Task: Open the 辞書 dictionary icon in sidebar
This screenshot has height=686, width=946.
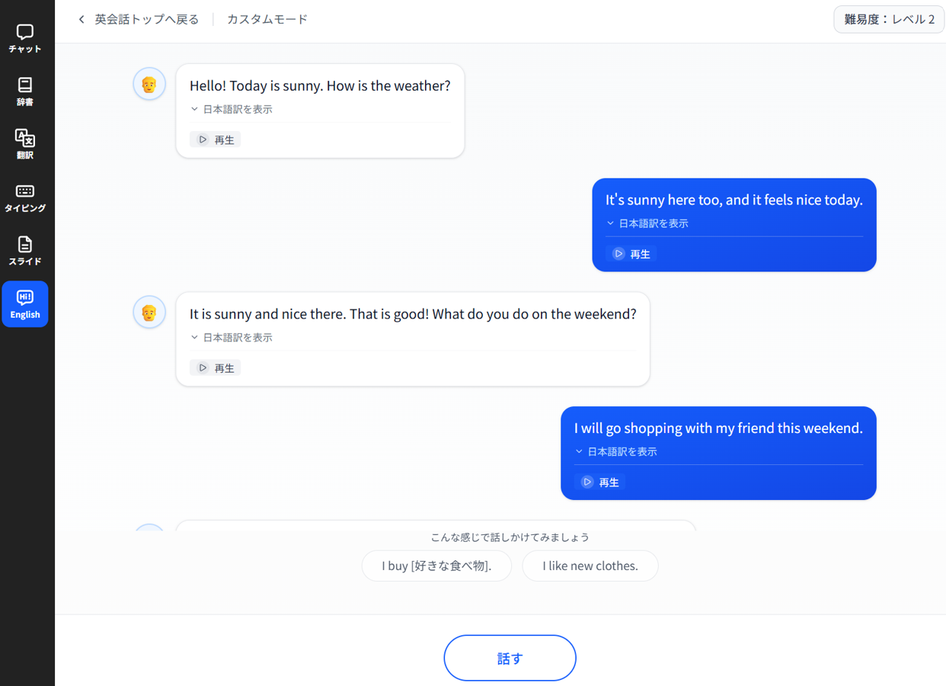Action: pyautogui.click(x=25, y=91)
